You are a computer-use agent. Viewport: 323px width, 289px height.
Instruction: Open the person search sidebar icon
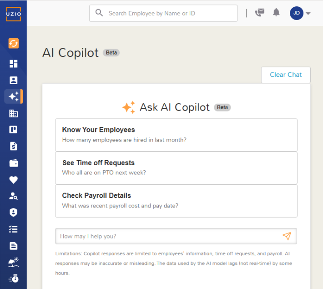(13, 196)
